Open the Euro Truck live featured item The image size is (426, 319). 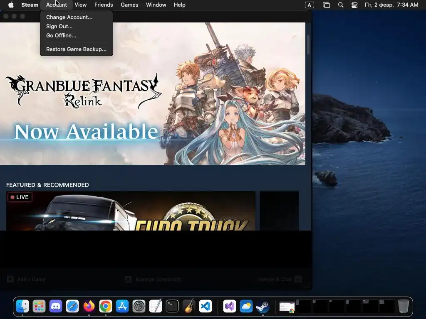131,211
